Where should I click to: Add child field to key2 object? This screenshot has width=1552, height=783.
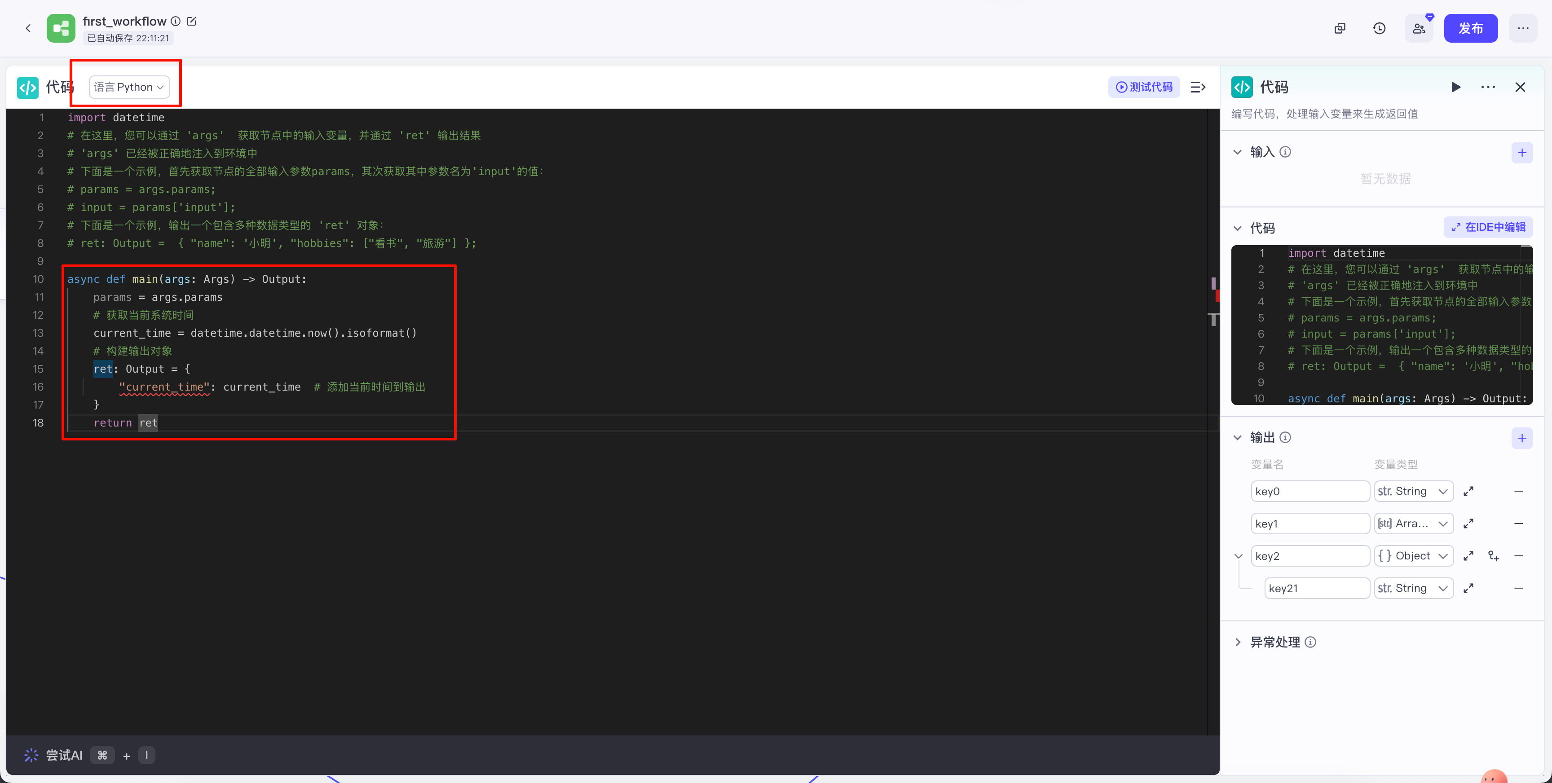[x=1494, y=556]
